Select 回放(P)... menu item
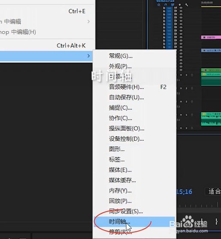This screenshot has width=221, height=239. click(135, 201)
